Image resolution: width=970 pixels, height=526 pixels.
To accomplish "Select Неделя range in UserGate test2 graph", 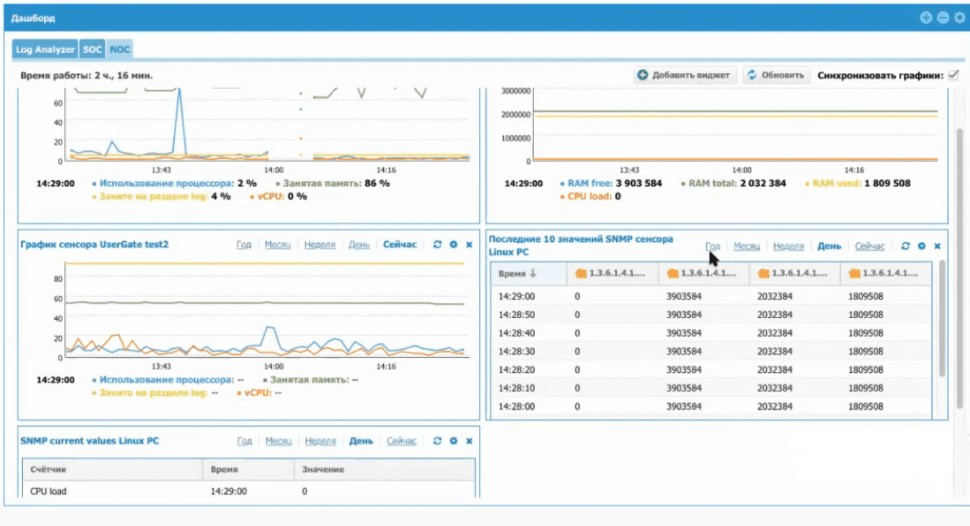I will (320, 245).
